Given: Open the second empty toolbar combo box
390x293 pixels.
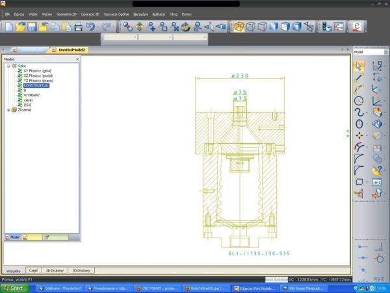Looking at the screenshot, I should click(x=155, y=37).
